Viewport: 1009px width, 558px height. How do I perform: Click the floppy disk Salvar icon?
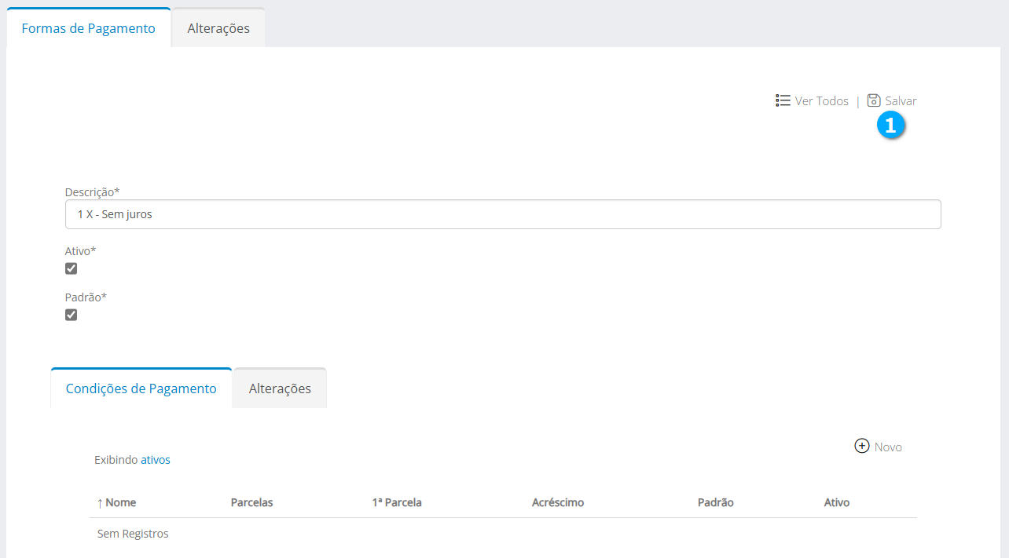pyautogui.click(x=874, y=100)
